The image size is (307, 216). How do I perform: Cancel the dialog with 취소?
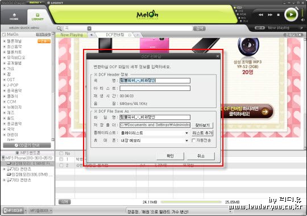pyautogui.click(x=201, y=156)
